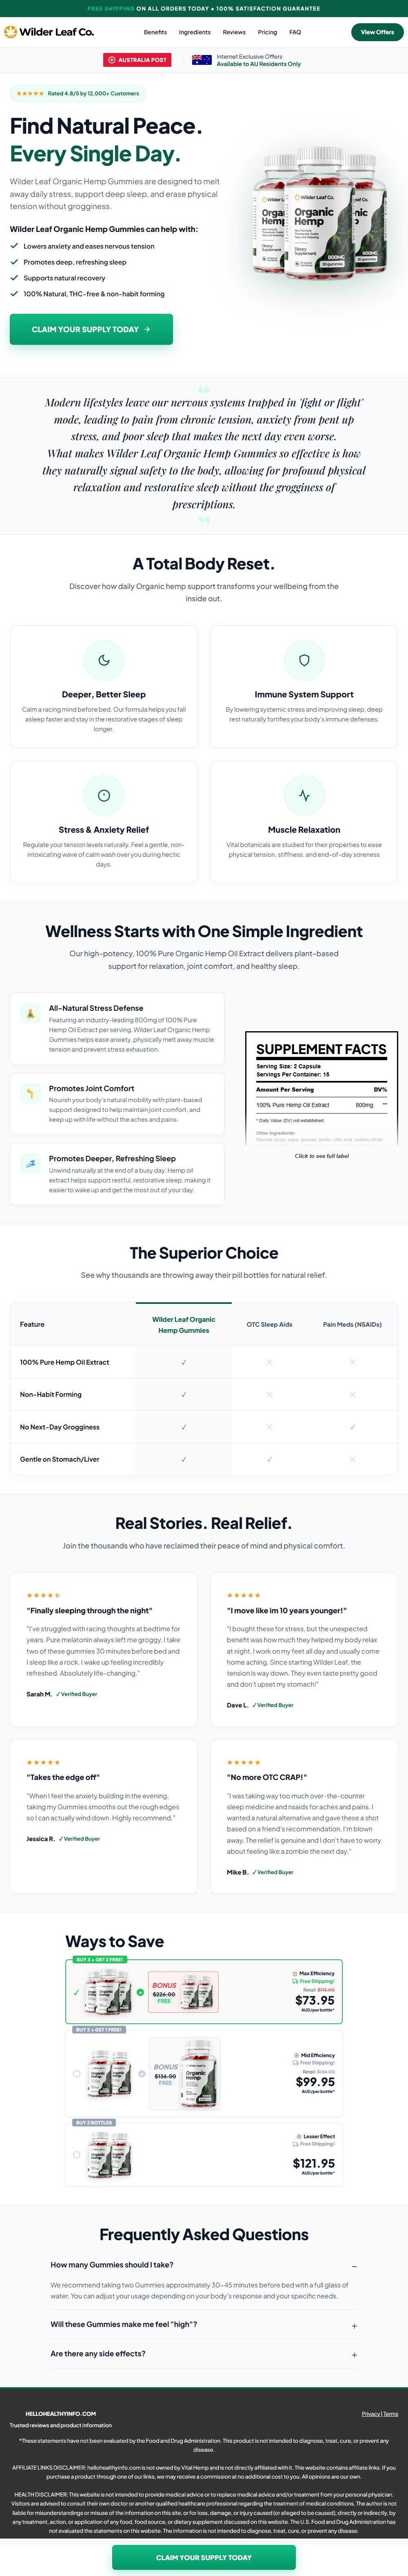Image resolution: width=408 pixels, height=2576 pixels.
Task: Open the Pricing nav item
Action: pos(267,32)
